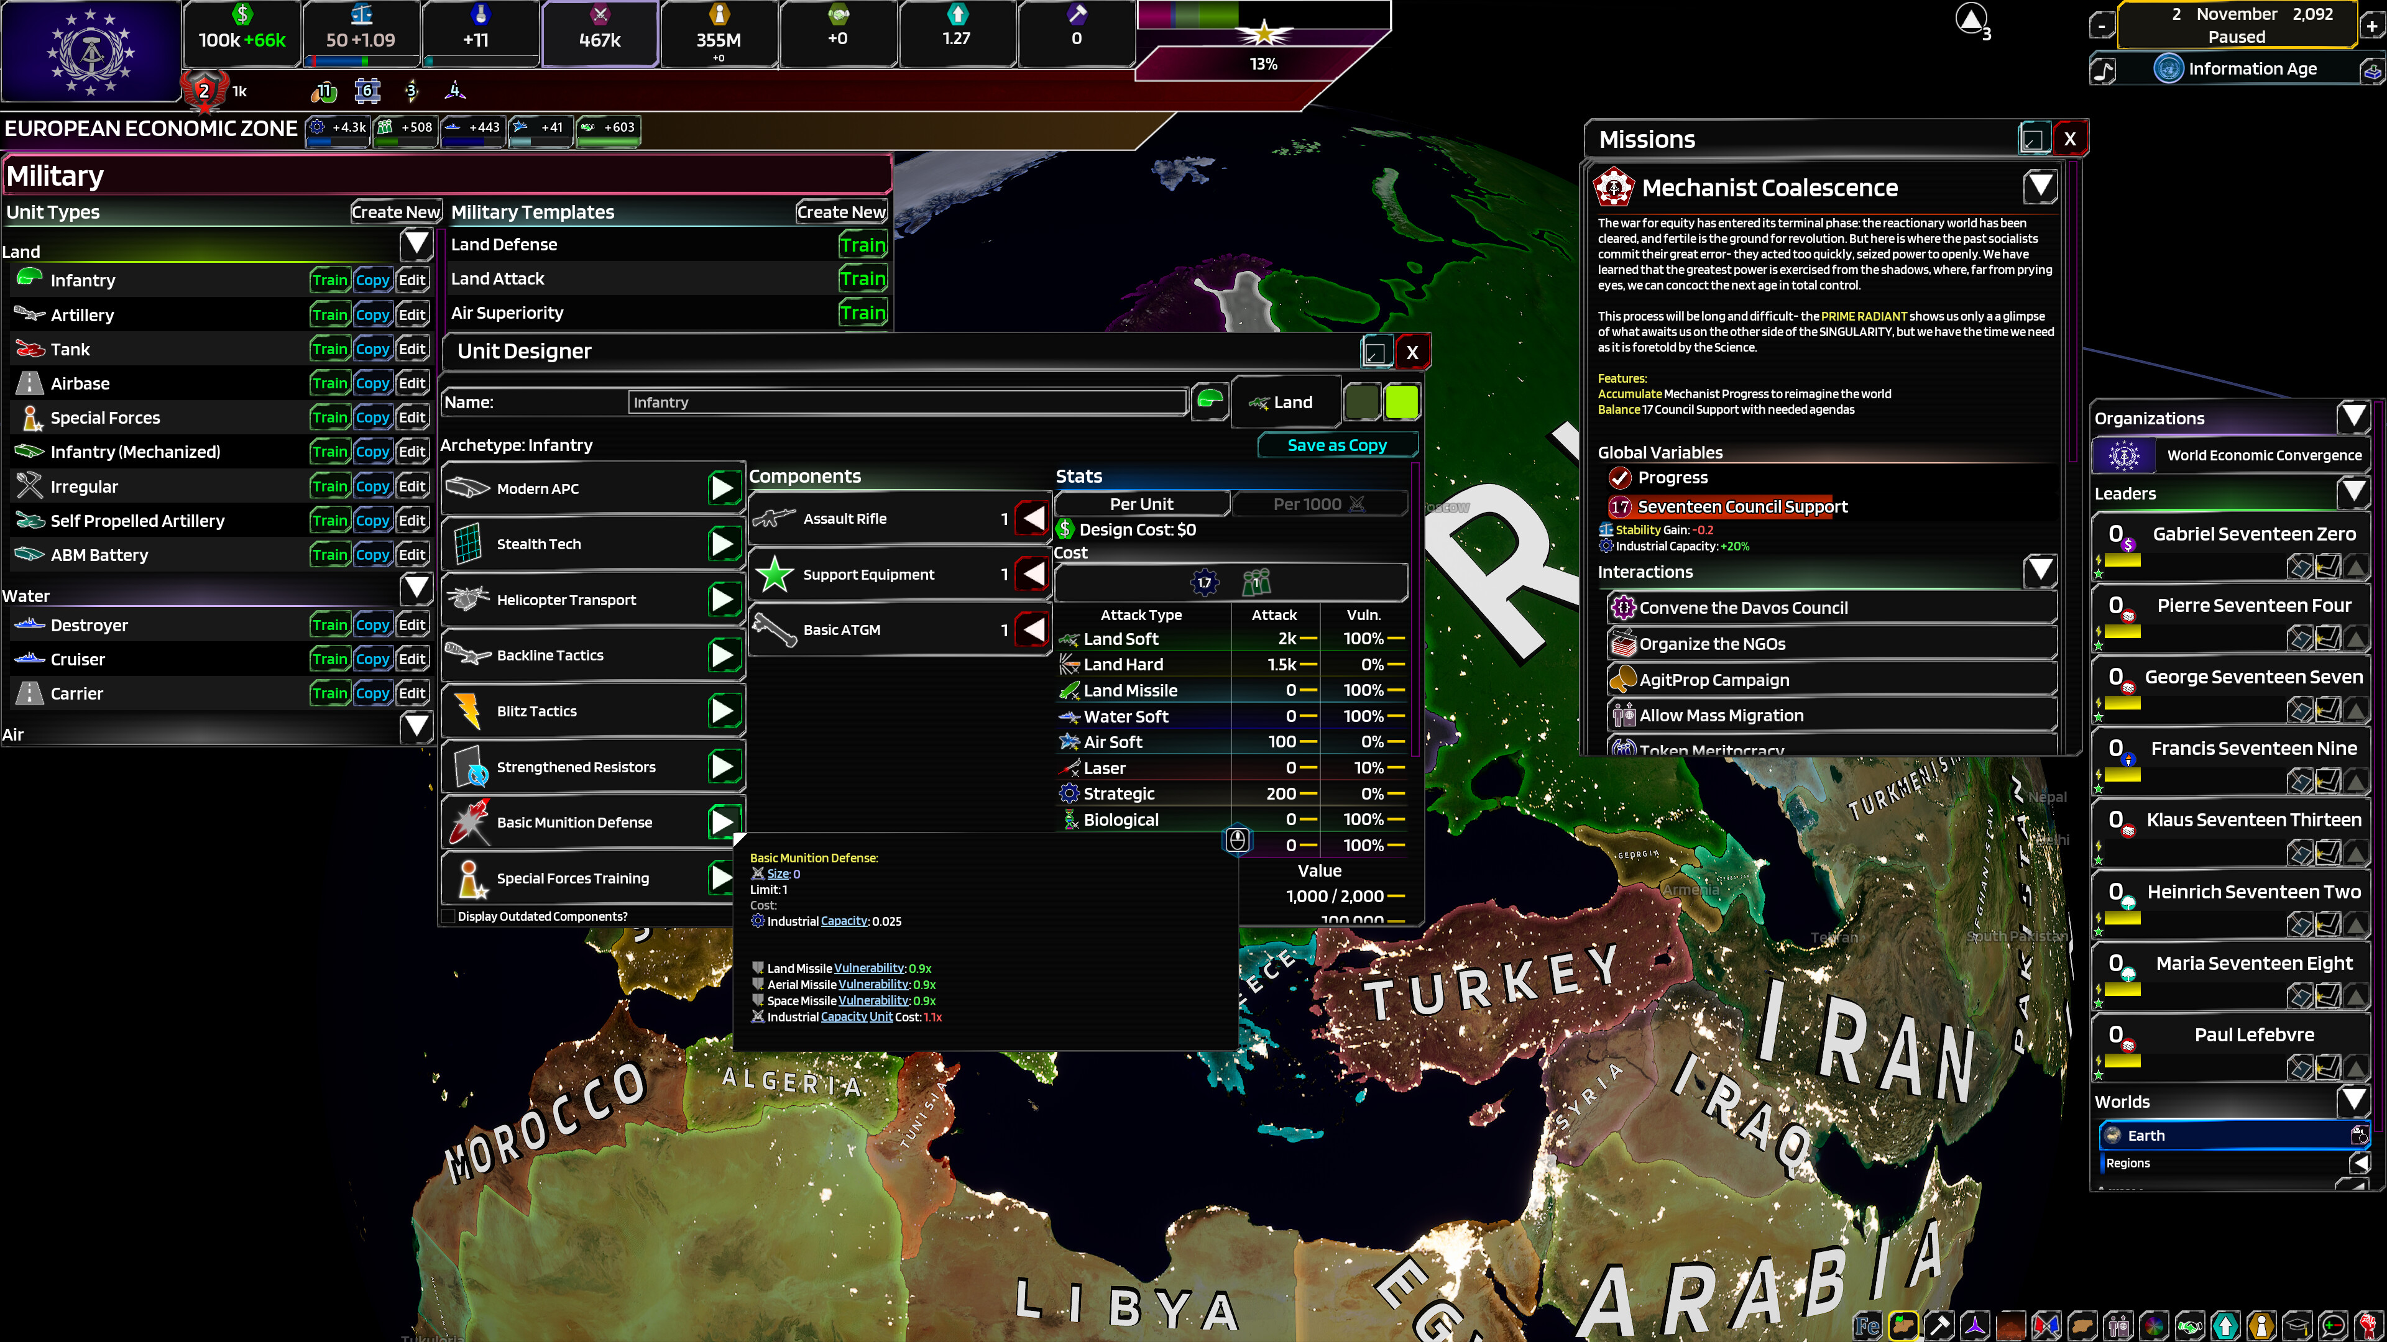Toggle Display Outdated Components checkbox
This screenshot has height=1342, width=2387.
click(448, 917)
